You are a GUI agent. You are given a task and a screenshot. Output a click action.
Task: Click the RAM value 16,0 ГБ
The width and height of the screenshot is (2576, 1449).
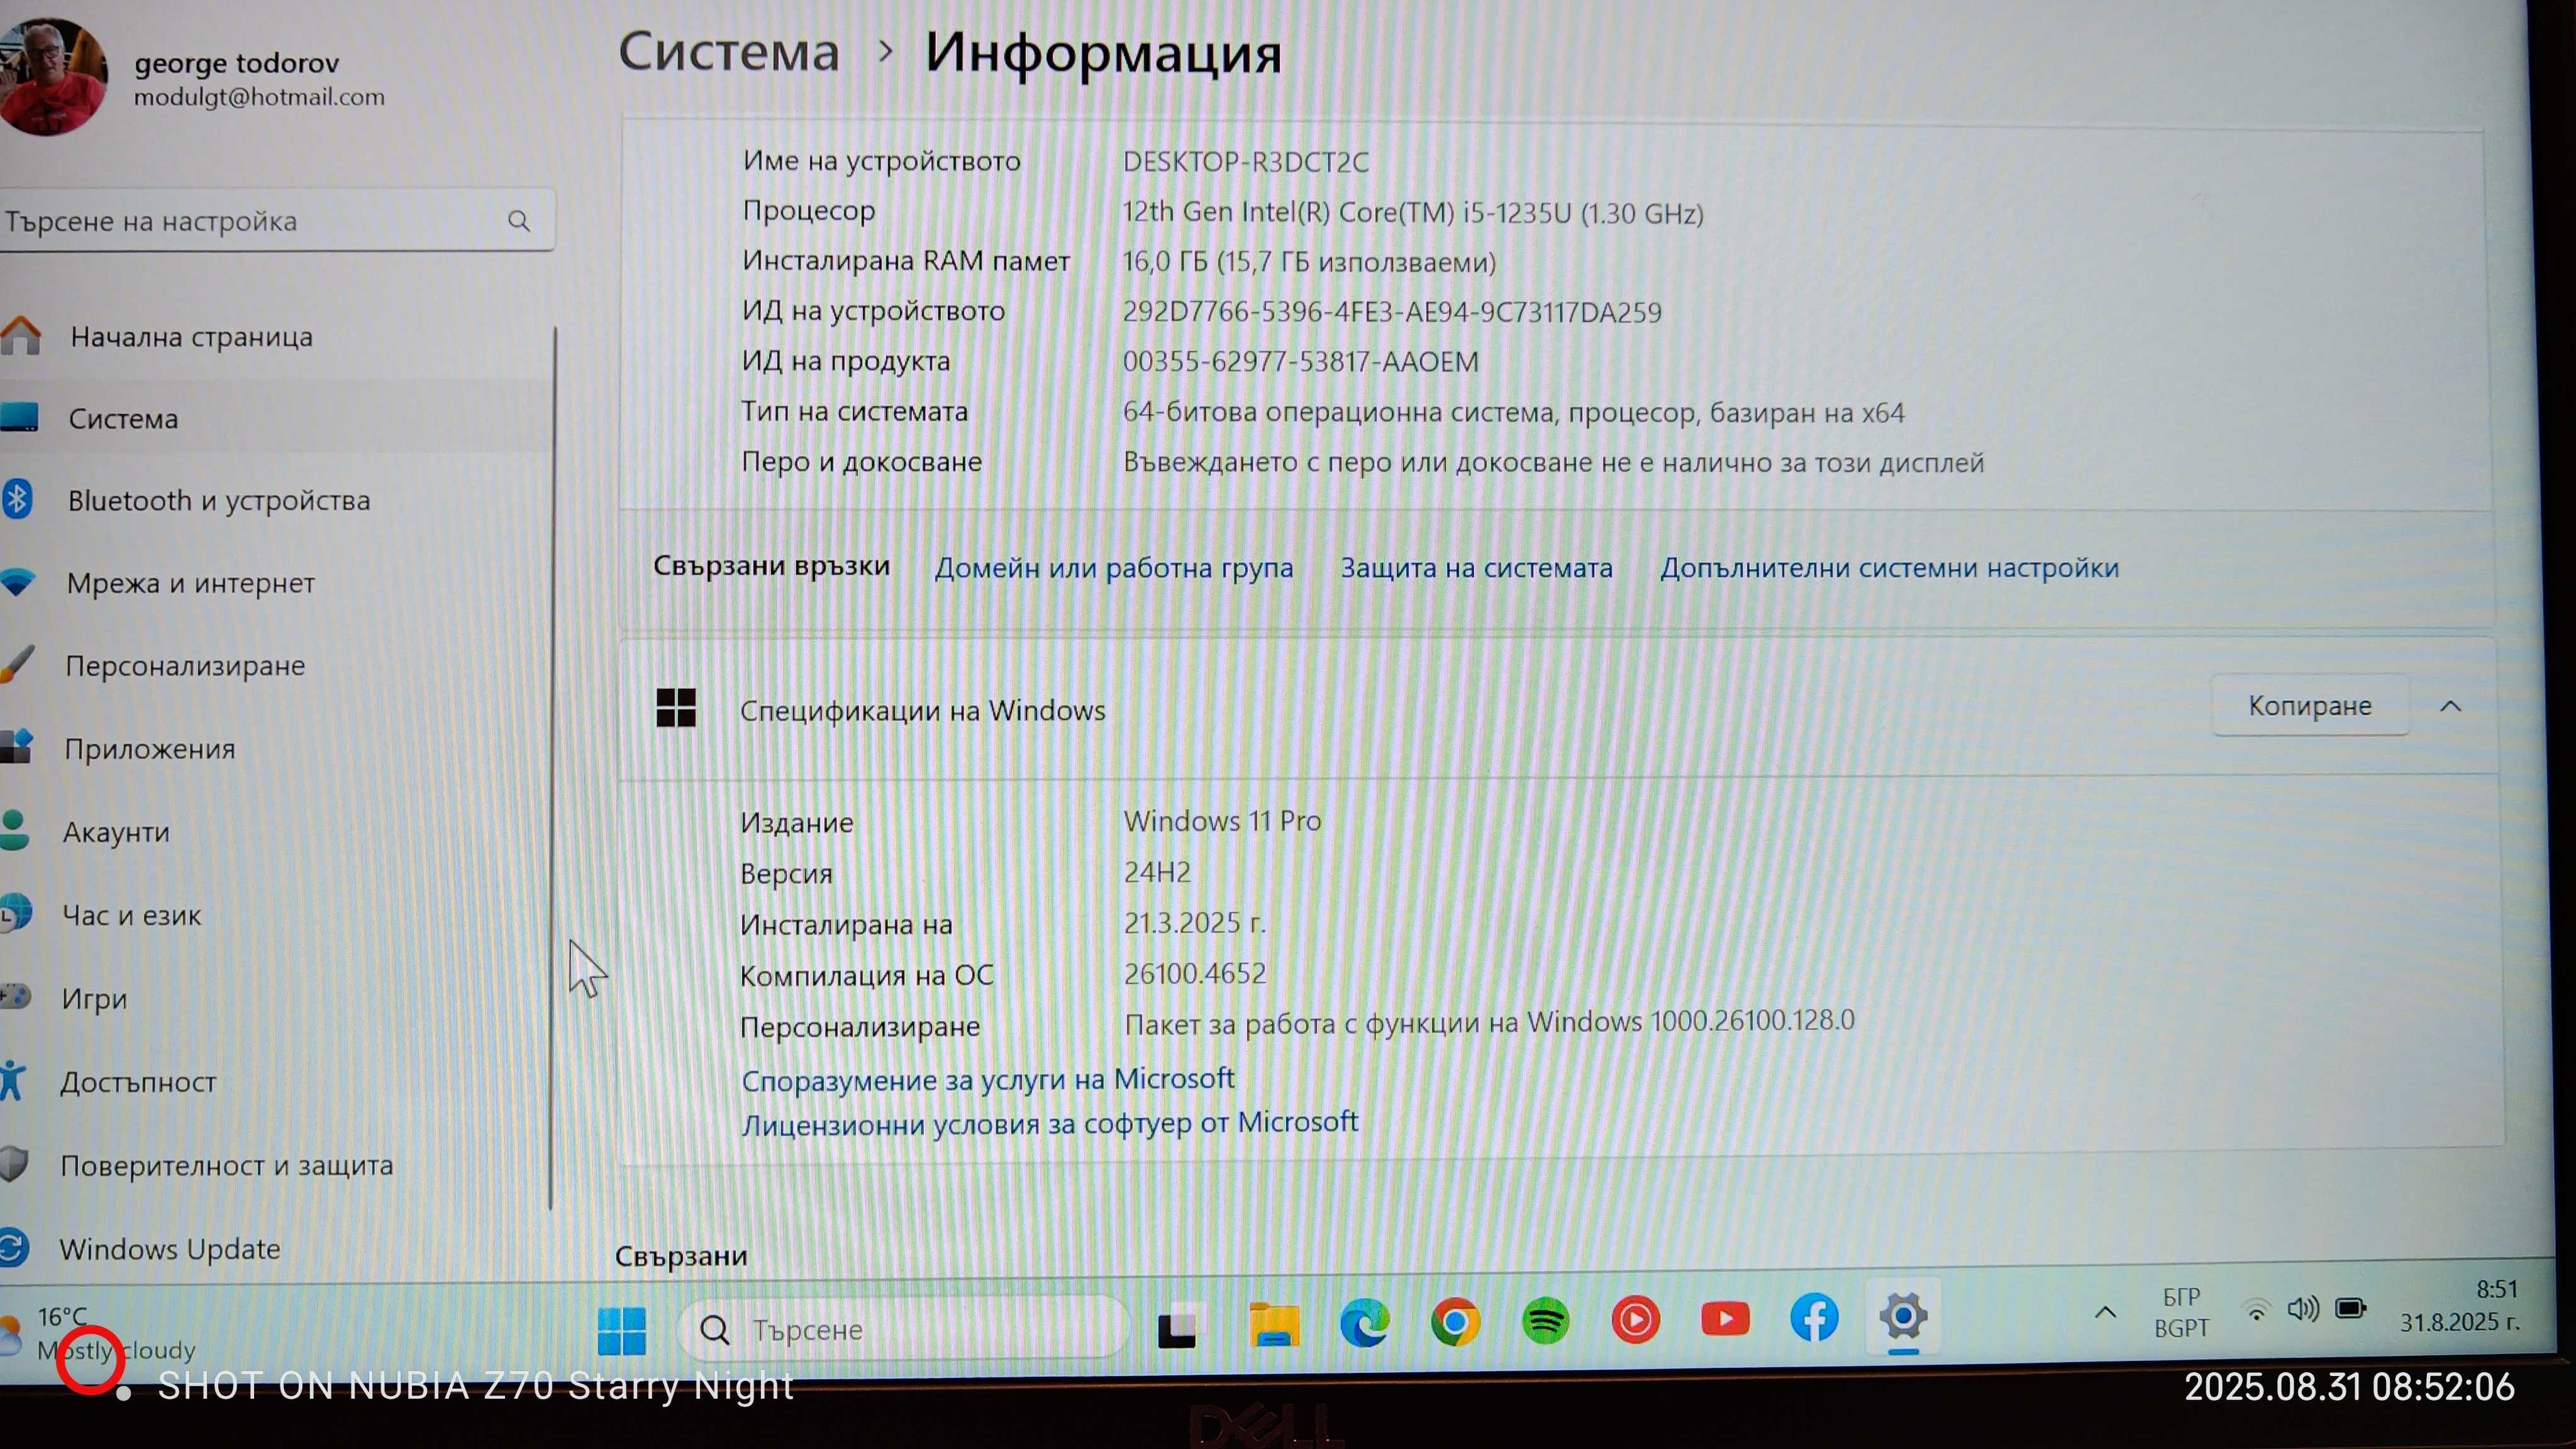click(x=1309, y=262)
